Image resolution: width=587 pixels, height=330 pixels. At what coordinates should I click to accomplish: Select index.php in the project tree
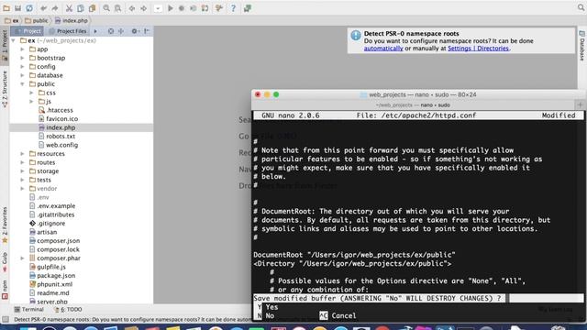tap(57, 127)
